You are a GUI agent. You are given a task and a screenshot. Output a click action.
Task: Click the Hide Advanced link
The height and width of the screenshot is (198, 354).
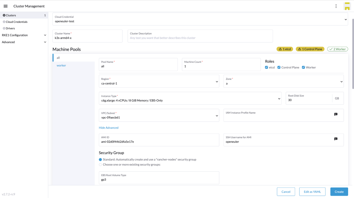[x=108, y=128]
